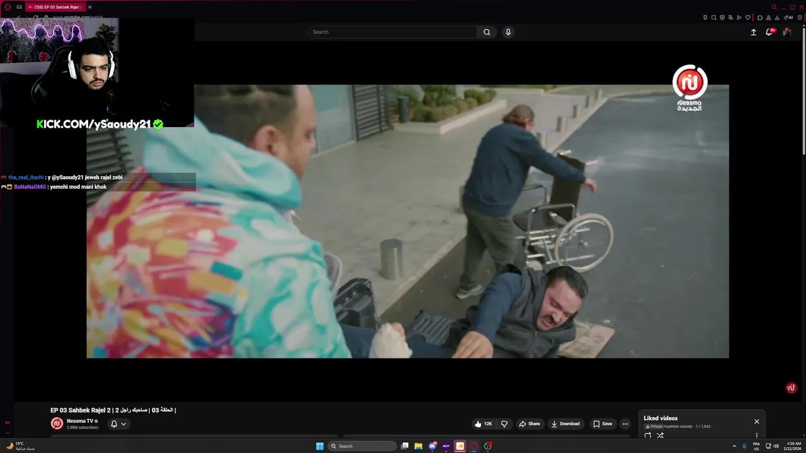Open the Nessma TV channel avatar
806x453 pixels.
point(57,424)
